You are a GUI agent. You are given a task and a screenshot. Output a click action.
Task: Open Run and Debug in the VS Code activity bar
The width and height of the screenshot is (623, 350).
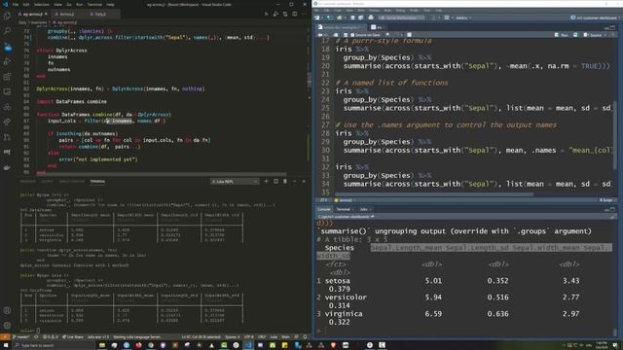click(x=7, y=61)
